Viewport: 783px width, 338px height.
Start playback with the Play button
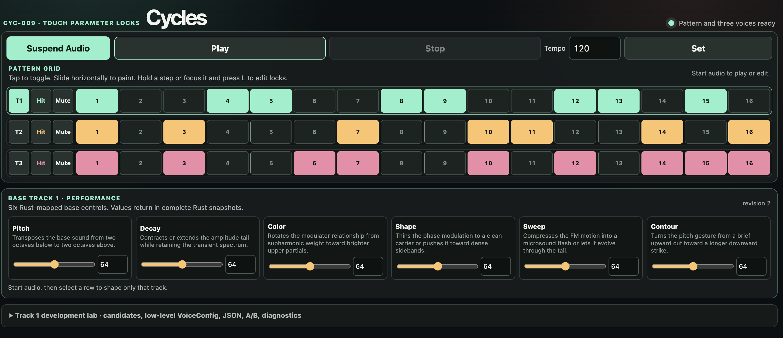click(x=220, y=48)
